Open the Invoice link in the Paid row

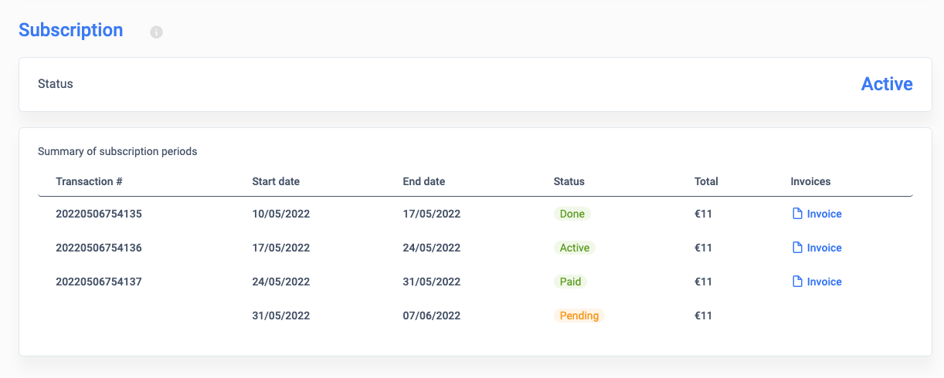click(824, 282)
